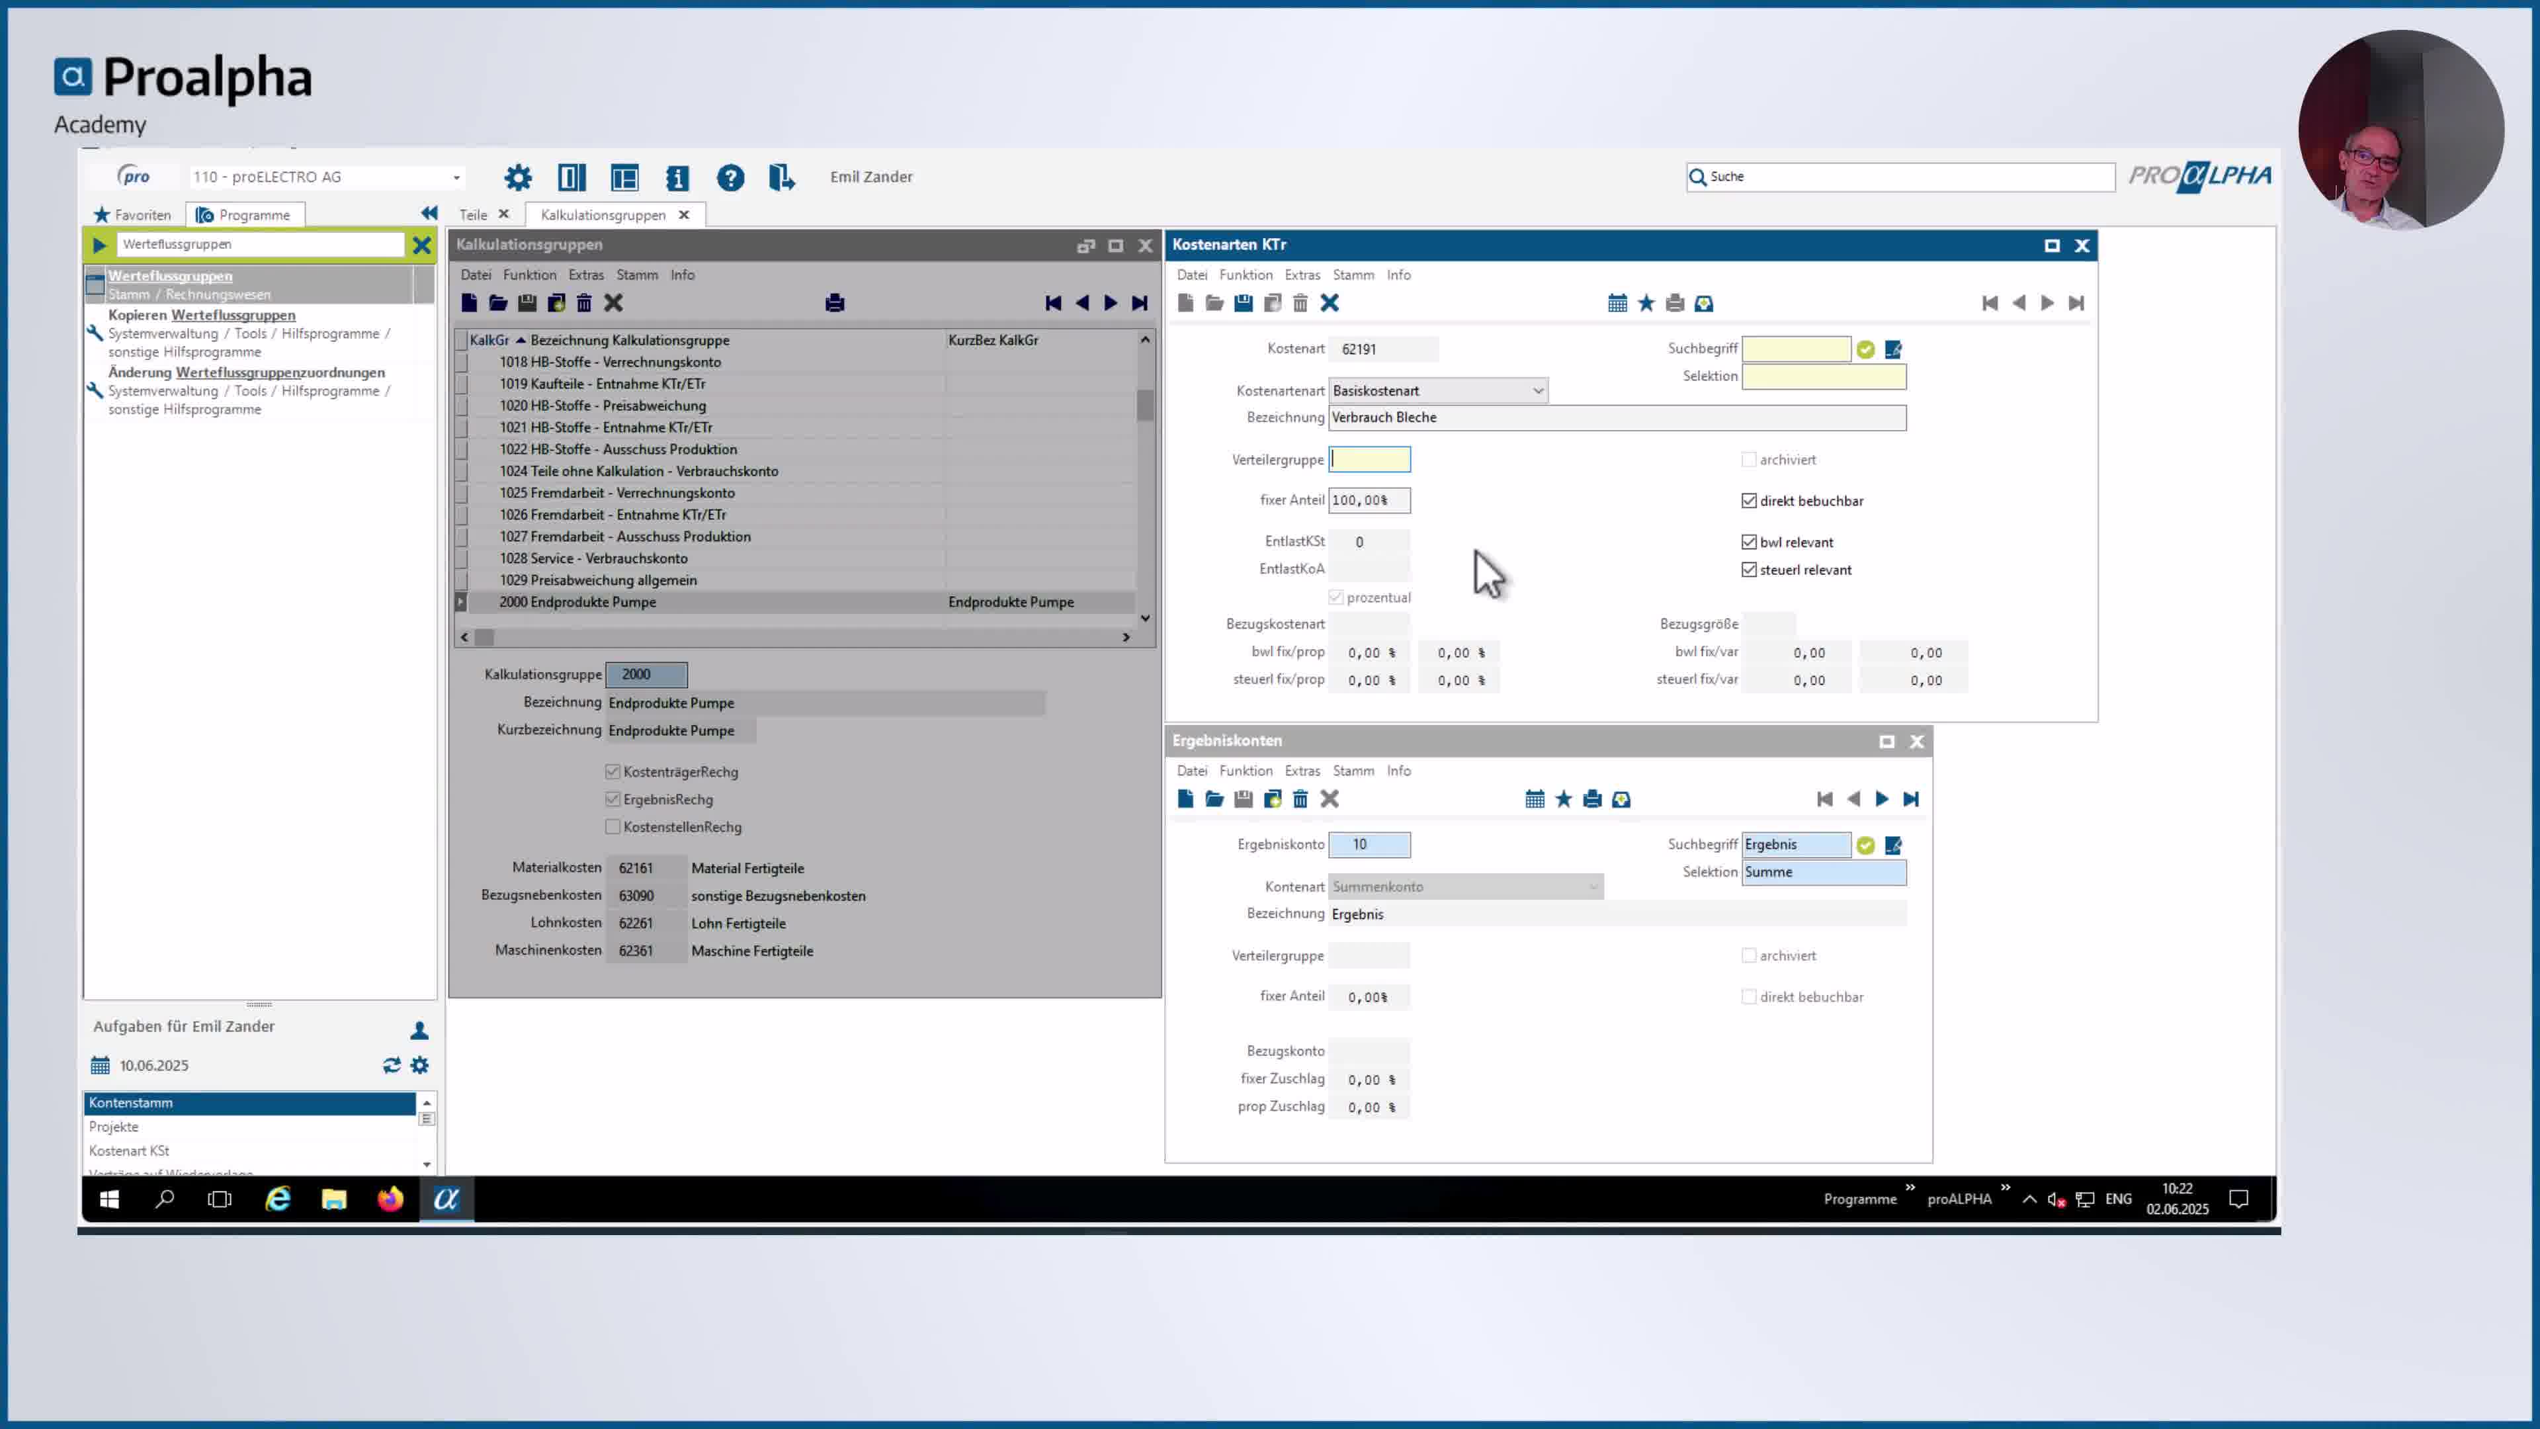Collapse the side panel with double-arrow icon
The image size is (2540, 1429).
pyautogui.click(x=429, y=213)
